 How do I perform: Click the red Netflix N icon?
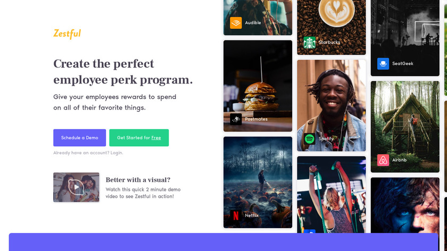tap(236, 216)
